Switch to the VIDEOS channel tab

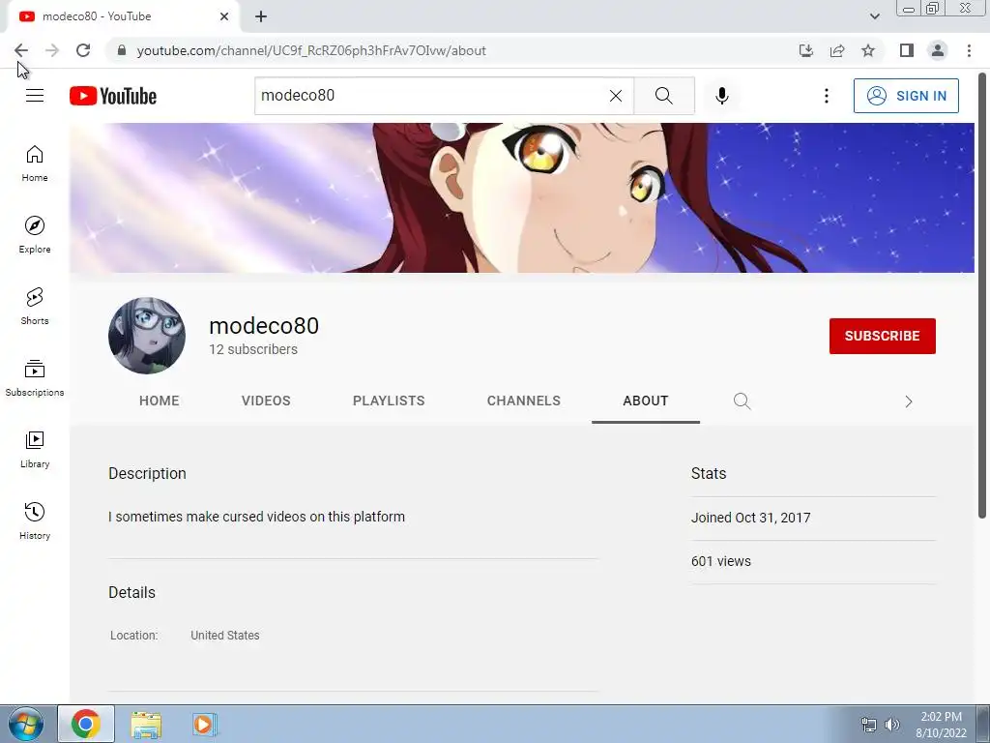pos(266,401)
